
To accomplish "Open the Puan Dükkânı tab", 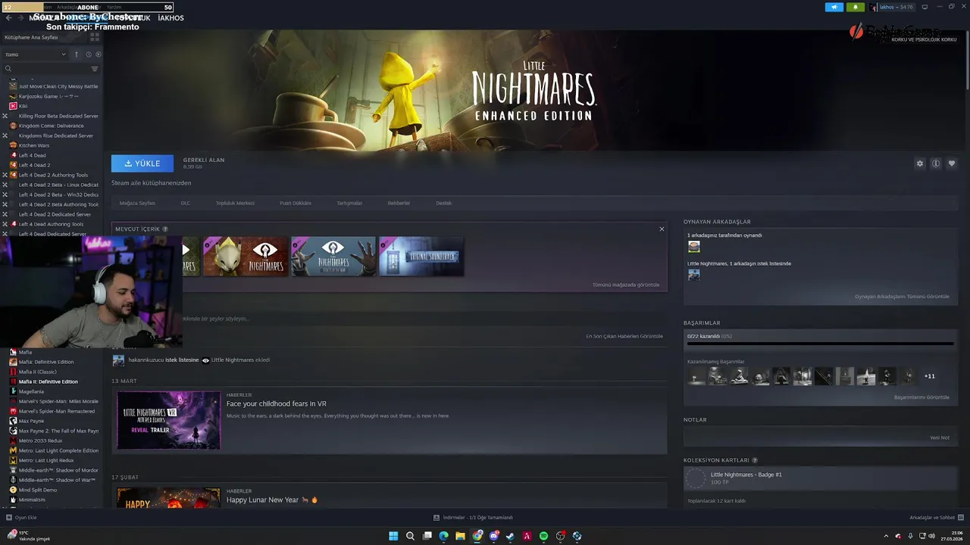I will [x=296, y=203].
